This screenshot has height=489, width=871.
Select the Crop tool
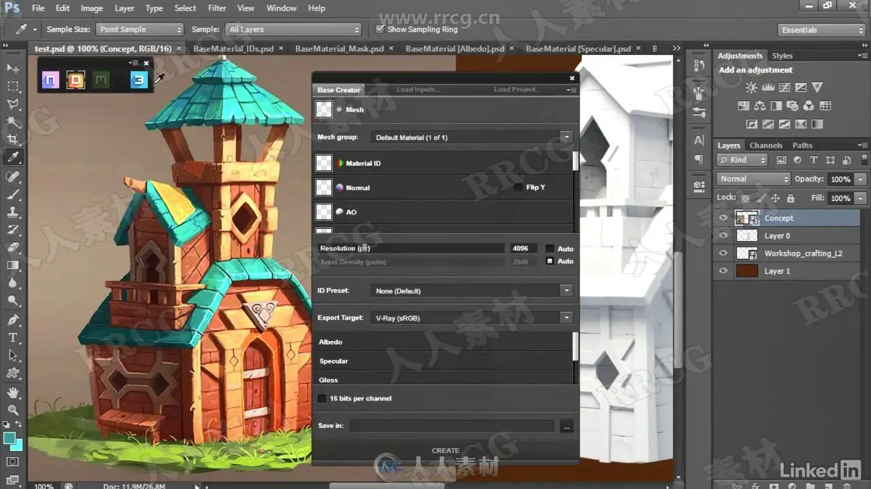click(12, 139)
